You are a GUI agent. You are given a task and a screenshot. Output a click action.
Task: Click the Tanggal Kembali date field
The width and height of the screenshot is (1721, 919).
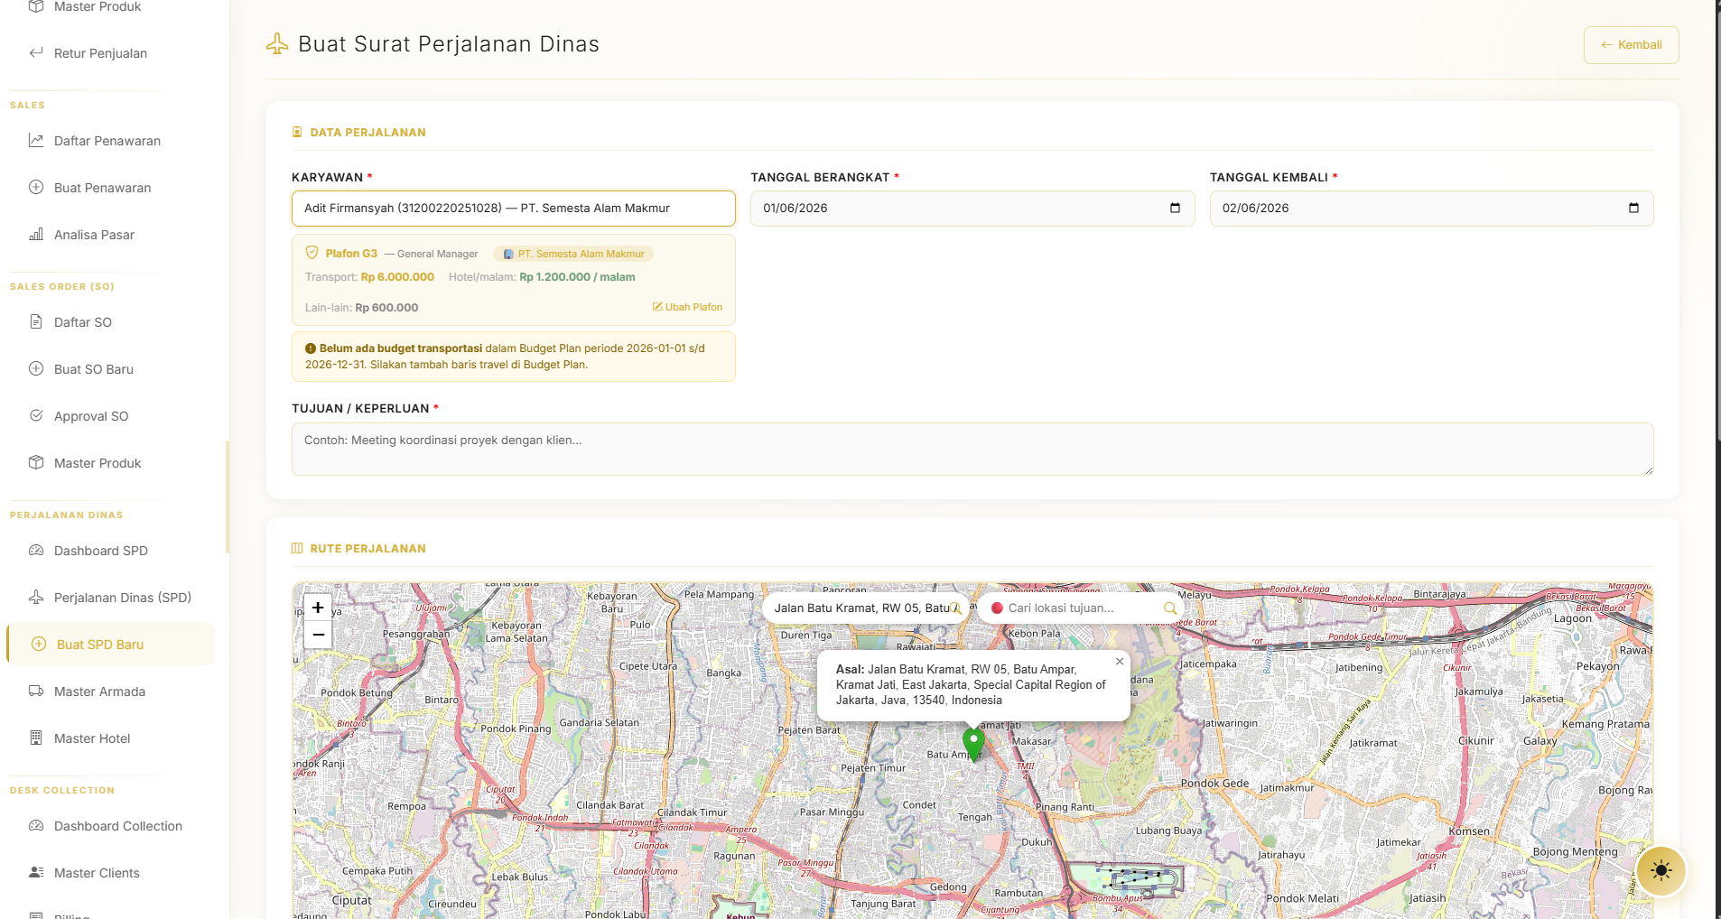click(x=1431, y=209)
